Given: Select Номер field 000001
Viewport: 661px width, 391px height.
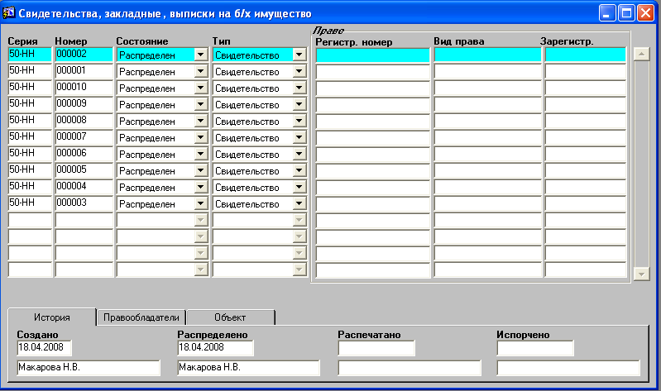Looking at the screenshot, I should [x=84, y=71].
